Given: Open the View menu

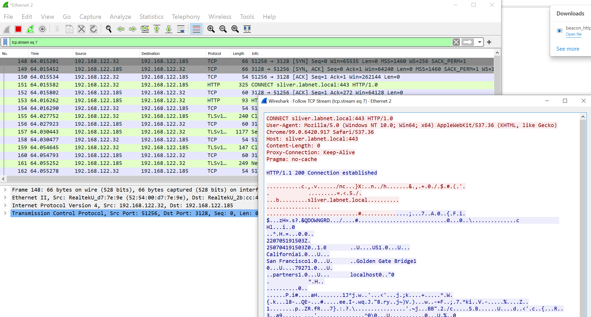Looking at the screenshot, I should pos(48,17).
